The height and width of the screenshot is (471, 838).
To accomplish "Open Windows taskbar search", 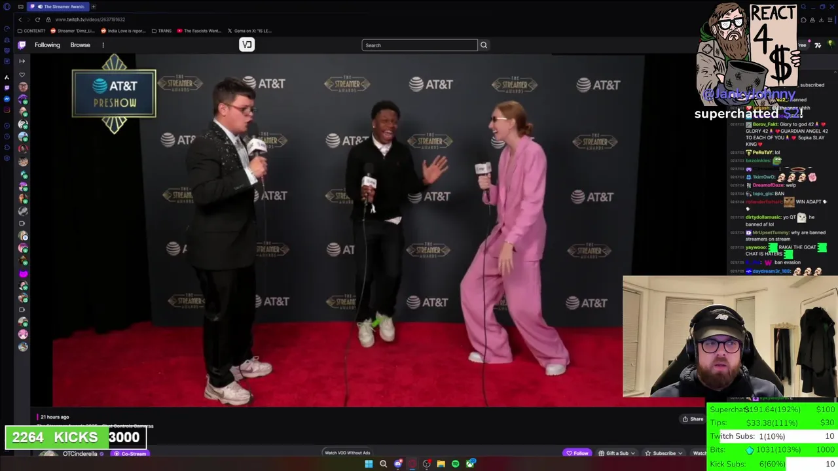I will coord(383,464).
